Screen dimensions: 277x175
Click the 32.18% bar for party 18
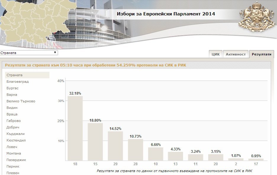click(x=75, y=128)
